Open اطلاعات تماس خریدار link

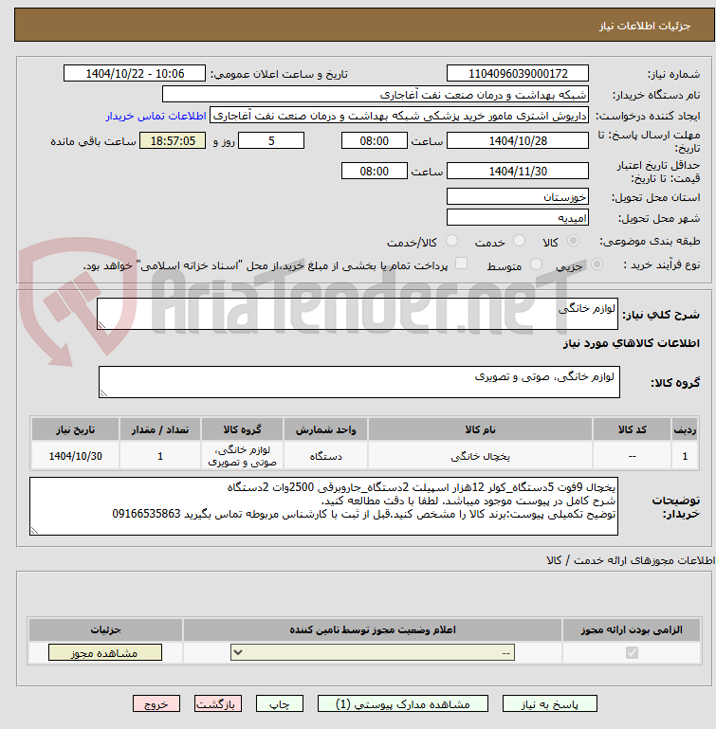pyautogui.click(x=156, y=116)
